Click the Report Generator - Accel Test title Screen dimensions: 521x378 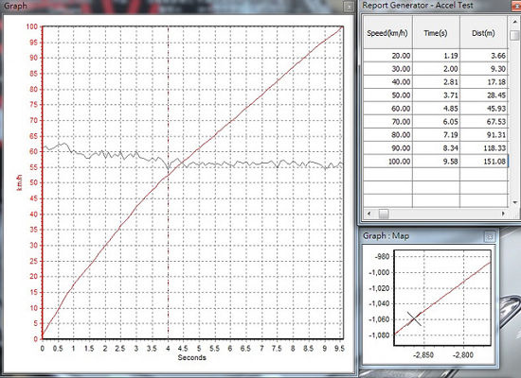coord(418,6)
